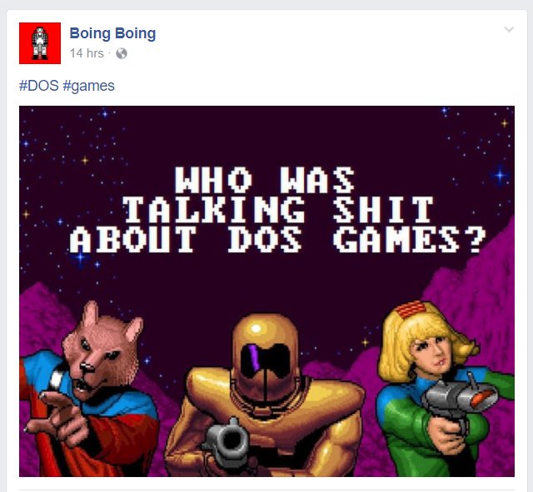Expand the post options chevron

pyautogui.click(x=509, y=30)
